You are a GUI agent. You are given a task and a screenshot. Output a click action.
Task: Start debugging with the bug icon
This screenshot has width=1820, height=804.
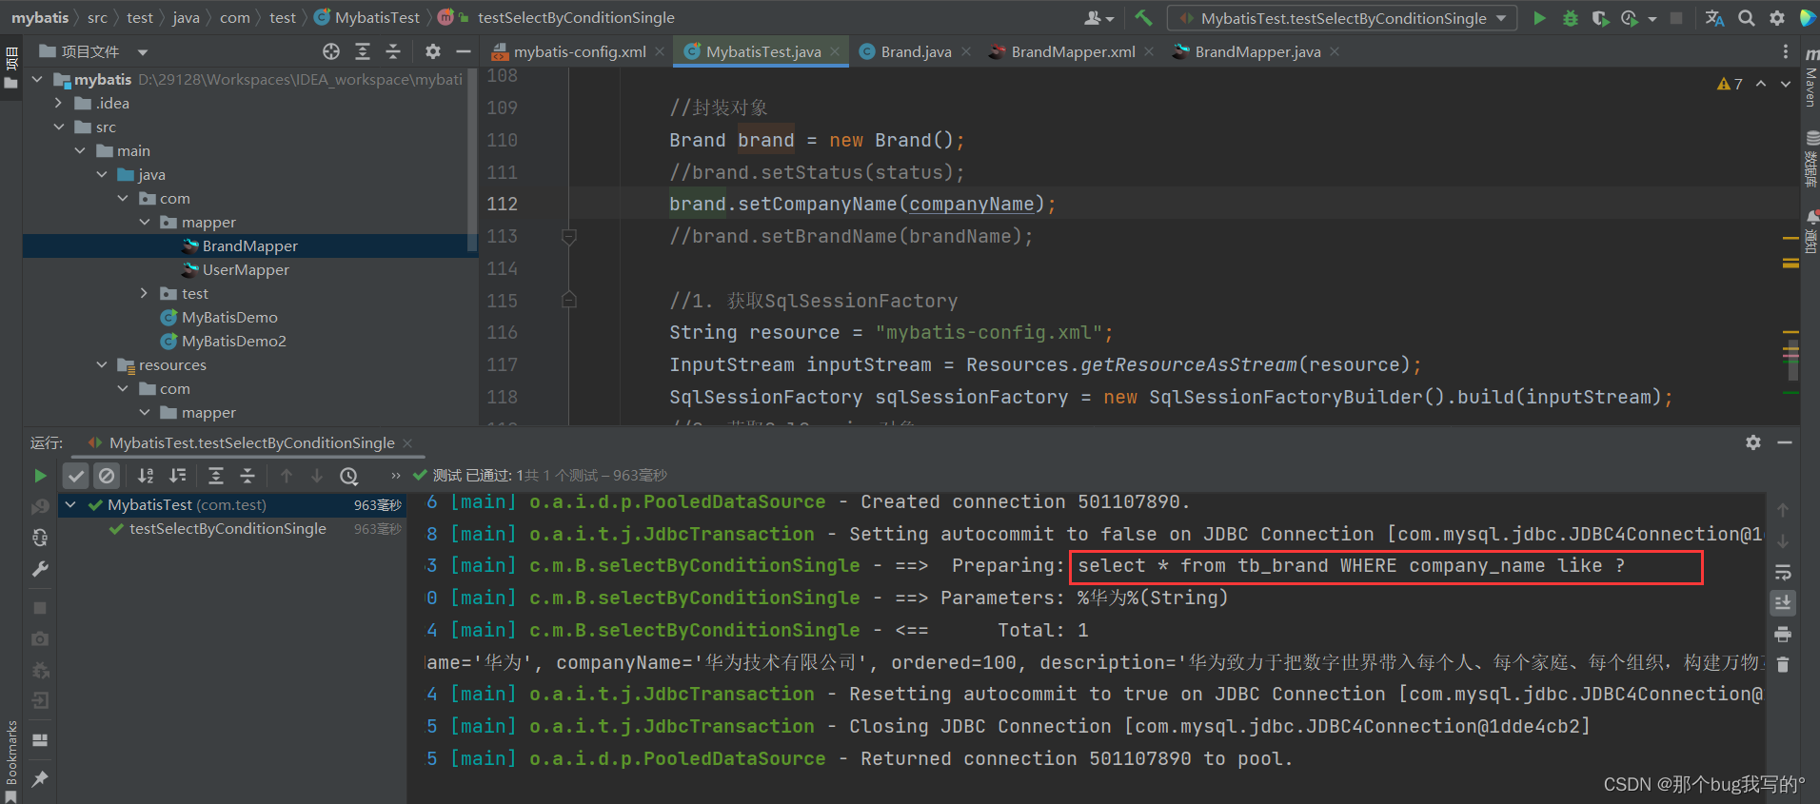(x=1570, y=18)
